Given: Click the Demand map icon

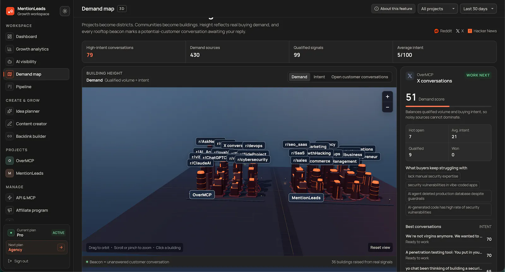Looking at the screenshot, I should point(10,74).
